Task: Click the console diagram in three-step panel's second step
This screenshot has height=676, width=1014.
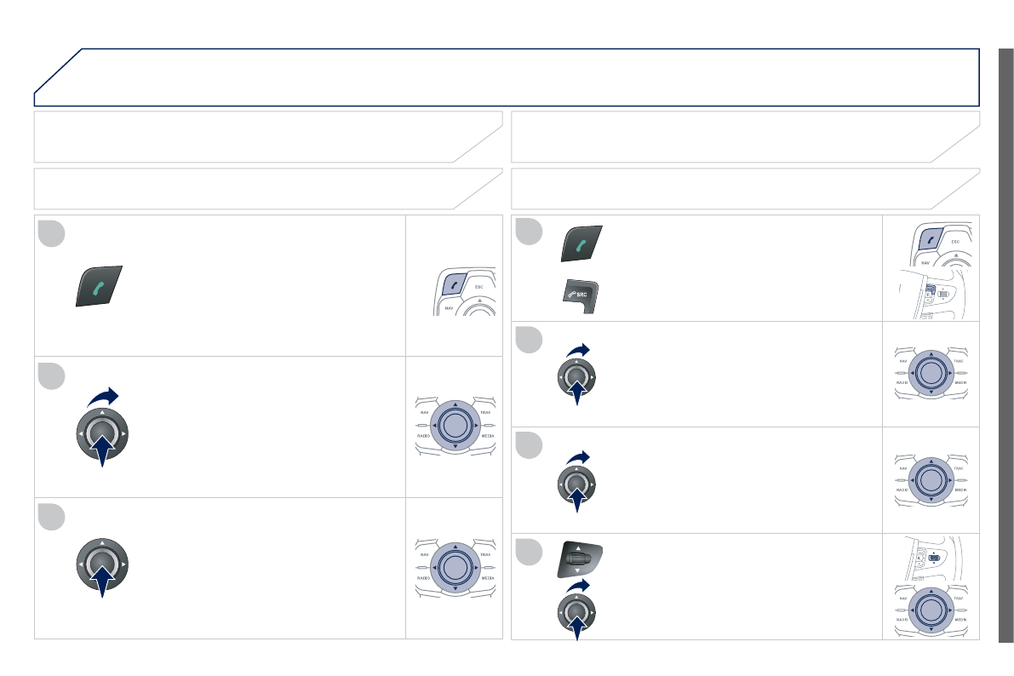Action: coord(454,424)
